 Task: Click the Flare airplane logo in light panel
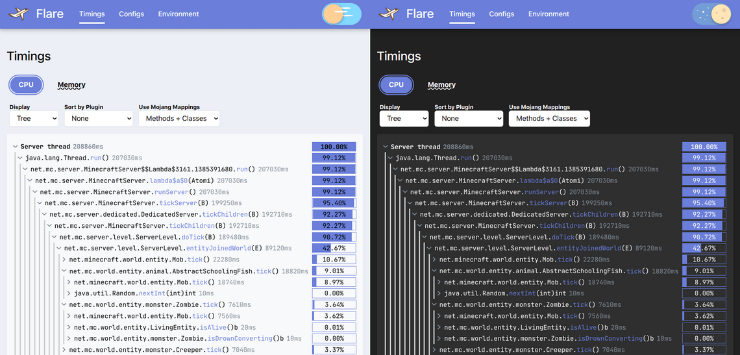pos(19,14)
